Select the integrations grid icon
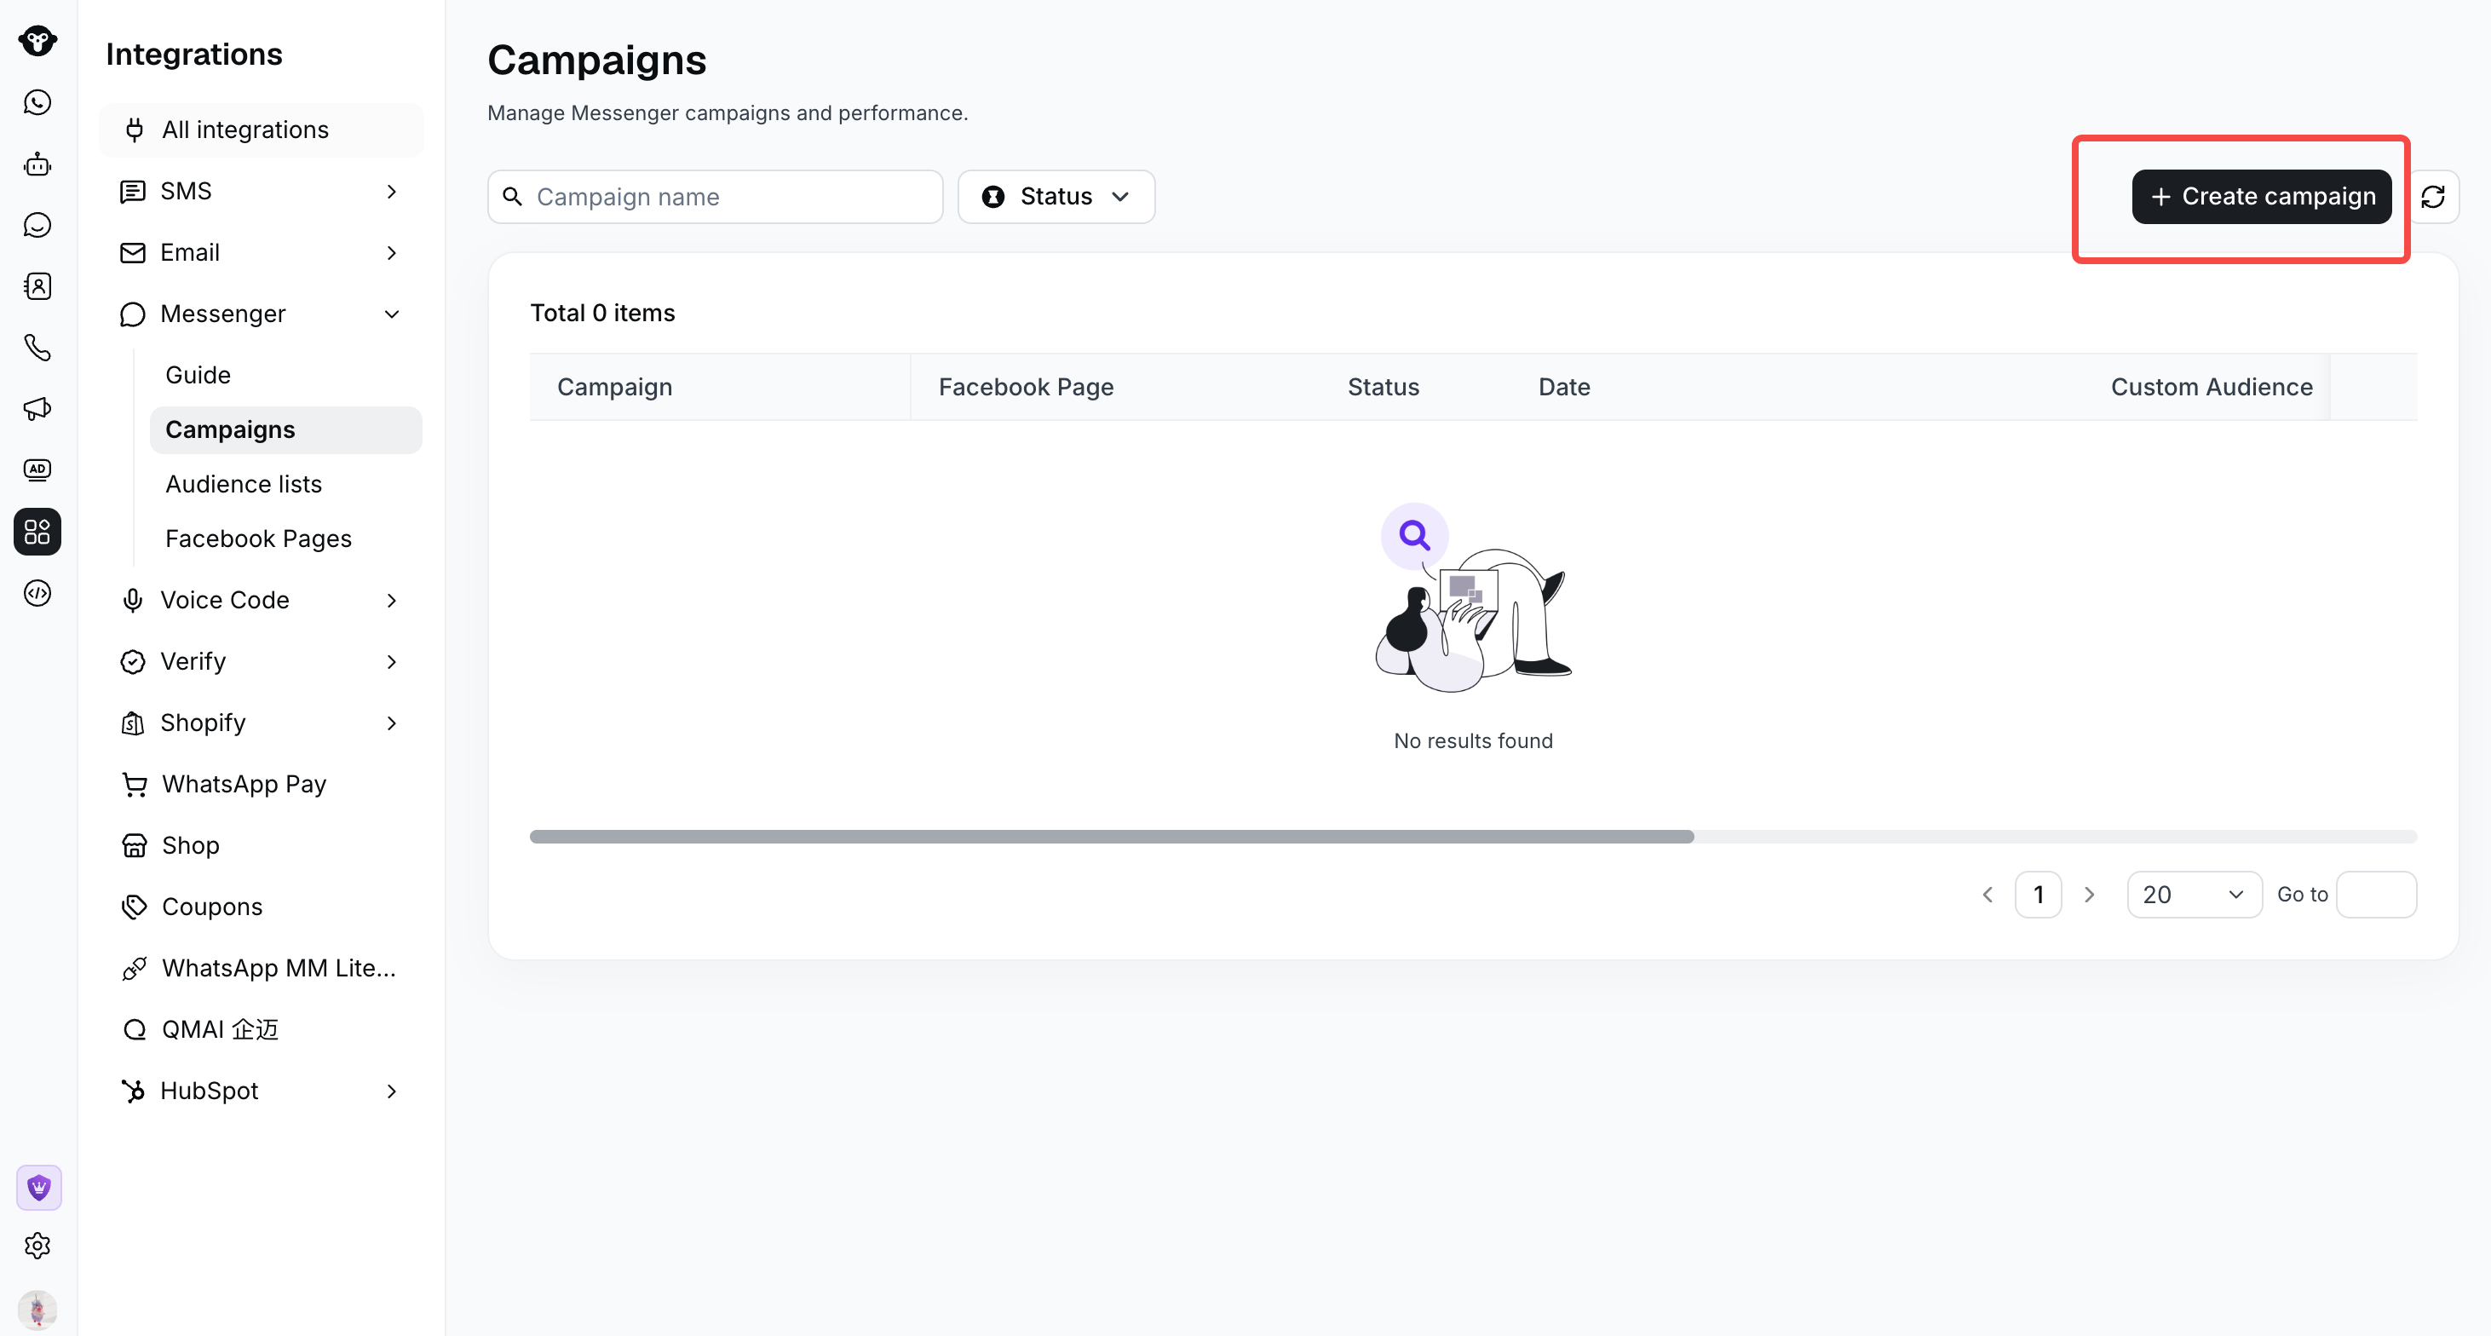This screenshot has width=2491, height=1336. 37,531
